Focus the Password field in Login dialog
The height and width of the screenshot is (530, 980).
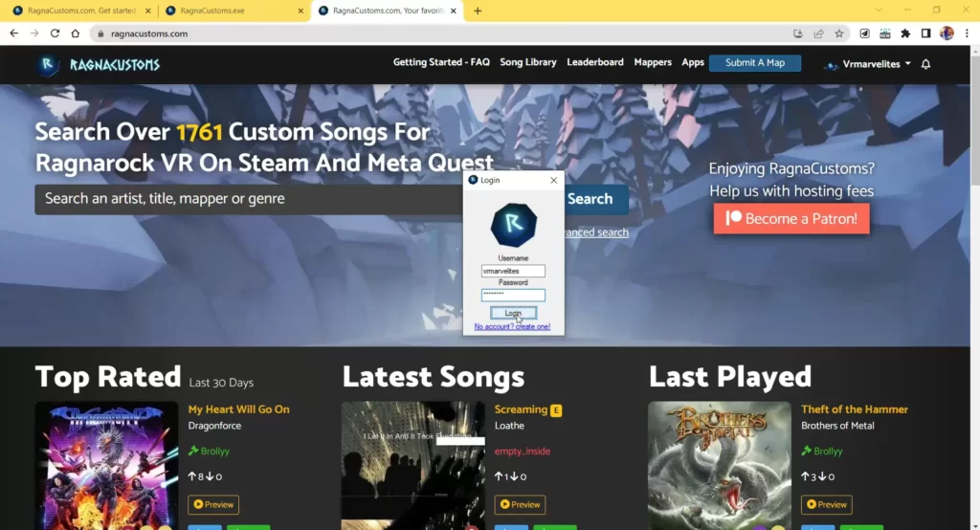pyautogui.click(x=513, y=295)
